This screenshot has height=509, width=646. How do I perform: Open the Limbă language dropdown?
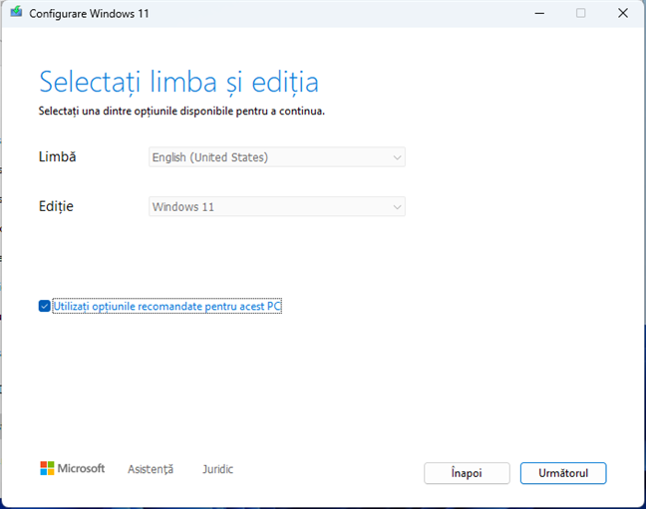(277, 157)
